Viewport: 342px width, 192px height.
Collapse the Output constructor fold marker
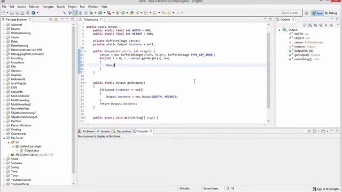tap(85, 51)
